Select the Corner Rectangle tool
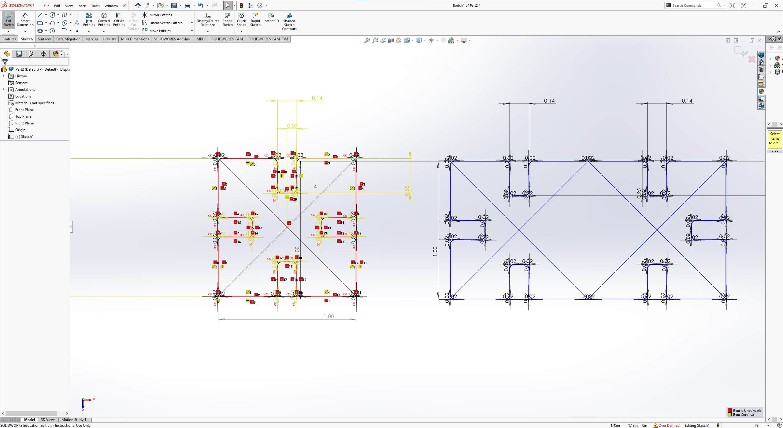This screenshot has height=428, width=783. [40, 23]
